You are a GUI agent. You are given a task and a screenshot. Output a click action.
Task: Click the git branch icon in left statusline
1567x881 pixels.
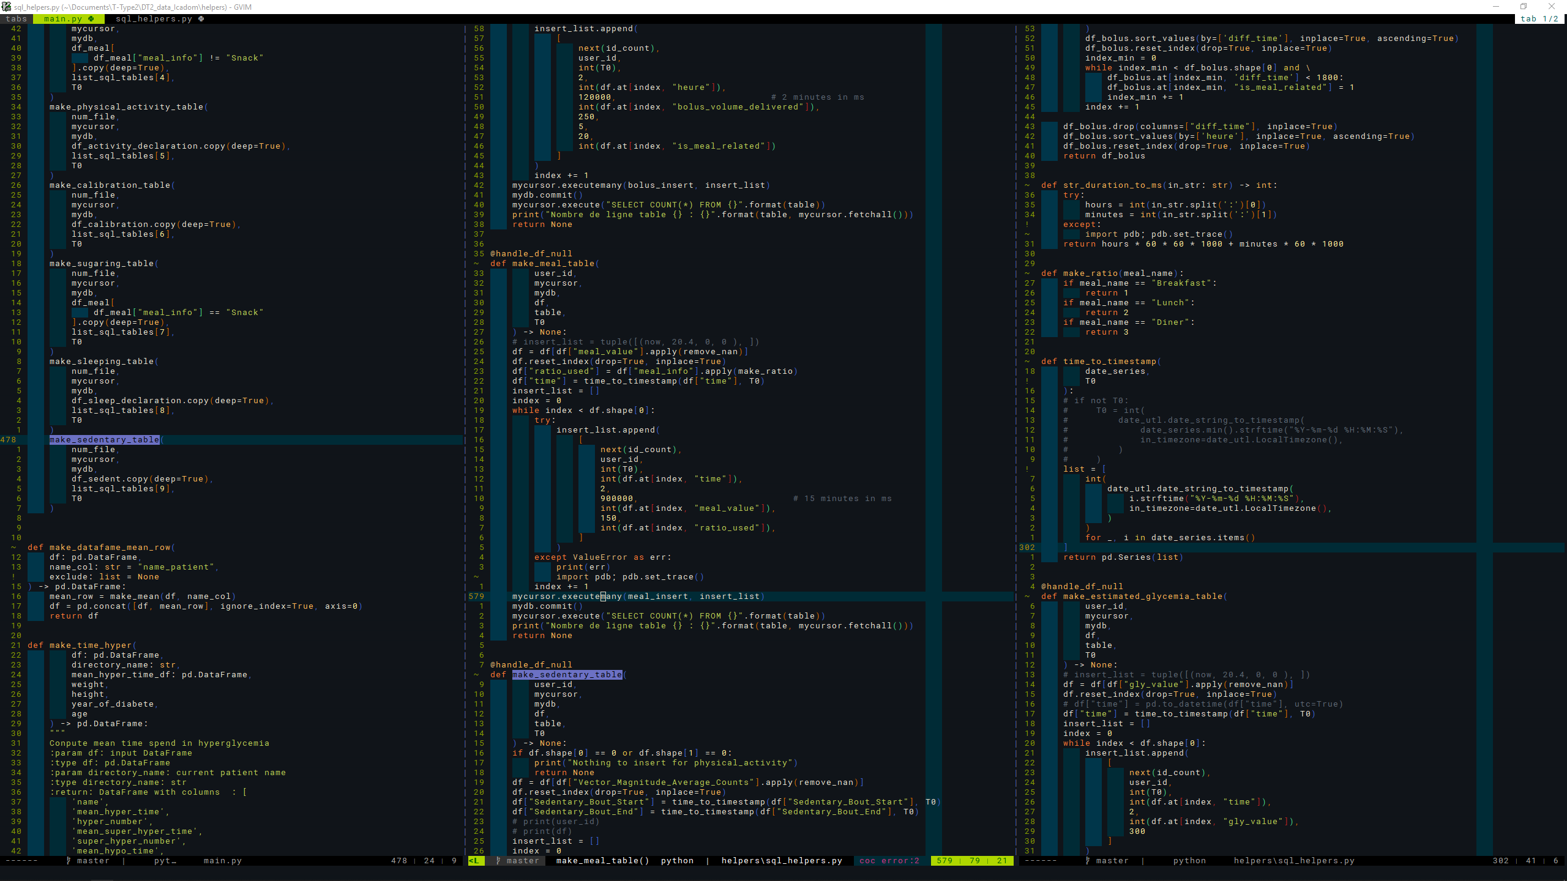coord(69,860)
